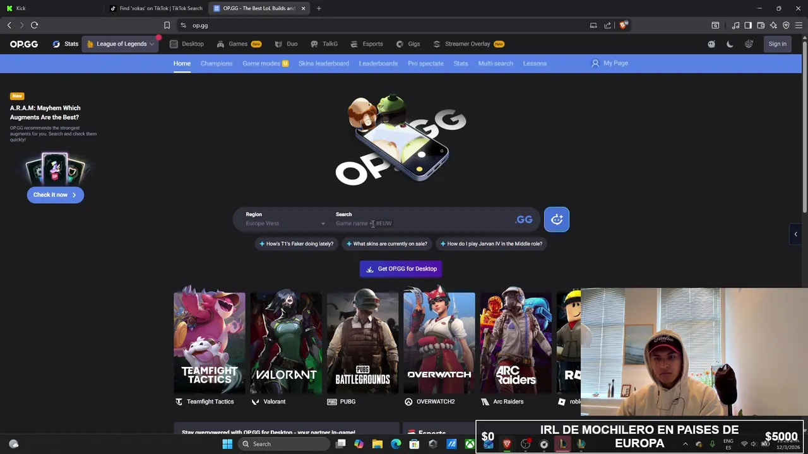808x454 pixels.
Task: Open Microsoft Store from the taskbar
Action: pyautogui.click(x=414, y=444)
